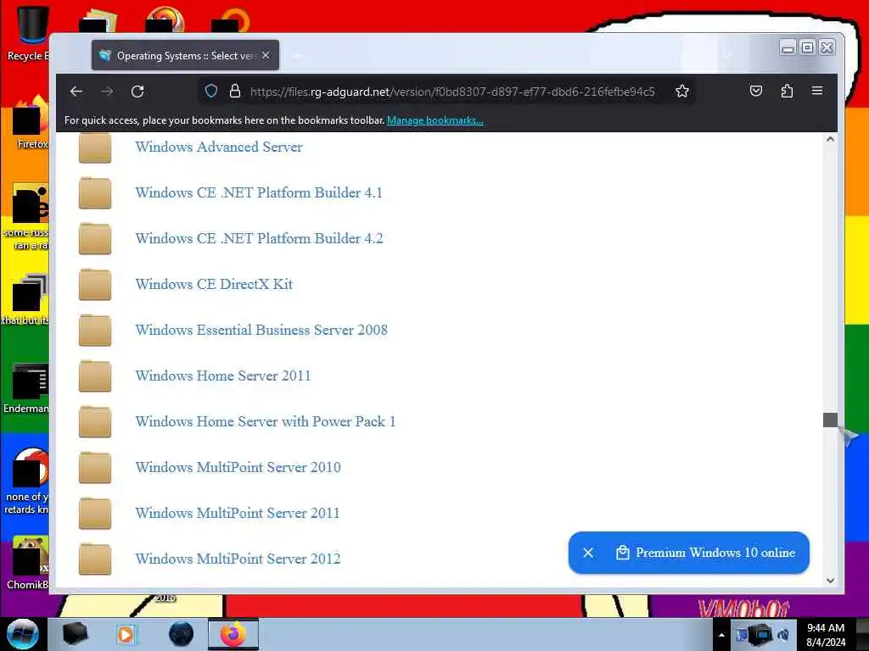Open the dark globe taskbar icon
Viewport: 869px width, 651px height.
tap(182, 634)
